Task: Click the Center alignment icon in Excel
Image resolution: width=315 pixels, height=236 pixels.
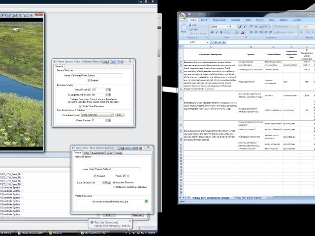Action: [256, 32]
